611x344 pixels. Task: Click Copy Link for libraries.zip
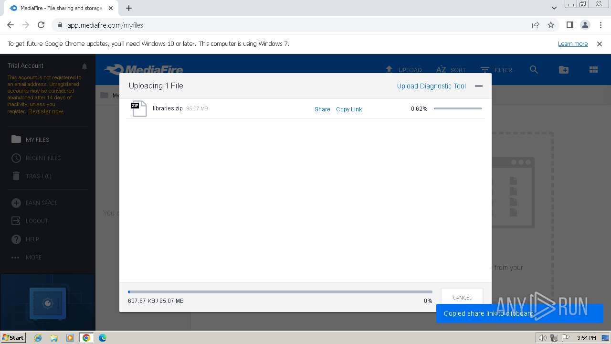[349, 109]
